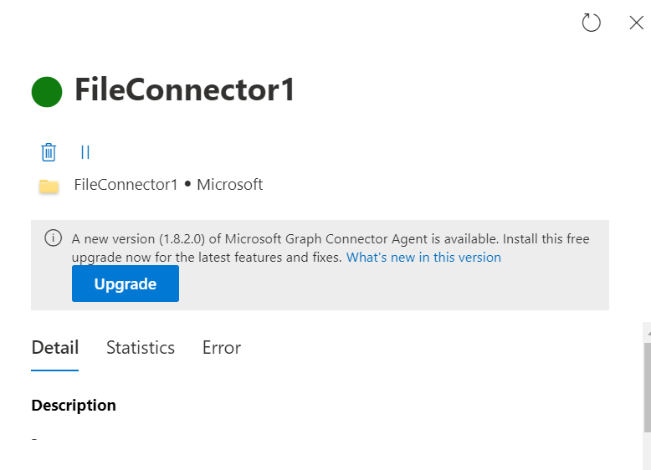Delete the connection using trash icon
Image resolution: width=651 pixels, height=470 pixels.
coord(49,152)
